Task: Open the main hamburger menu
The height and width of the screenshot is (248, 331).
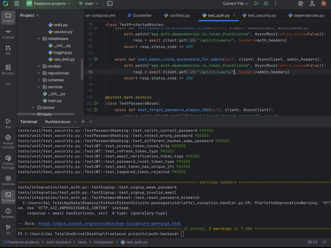Action: 17,4
